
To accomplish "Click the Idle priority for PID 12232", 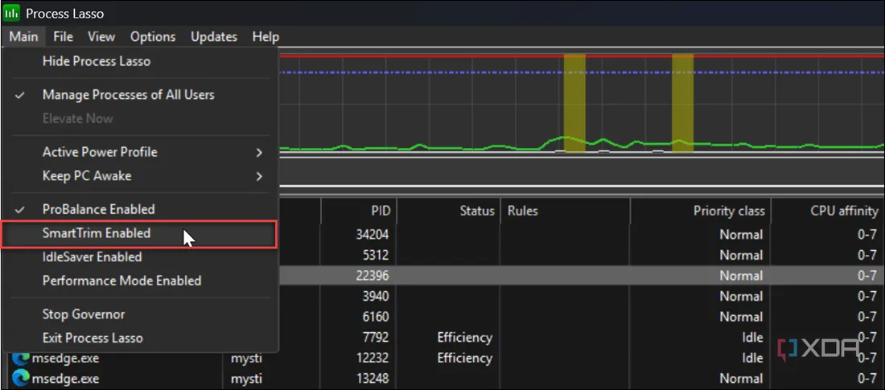I will [751, 359].
